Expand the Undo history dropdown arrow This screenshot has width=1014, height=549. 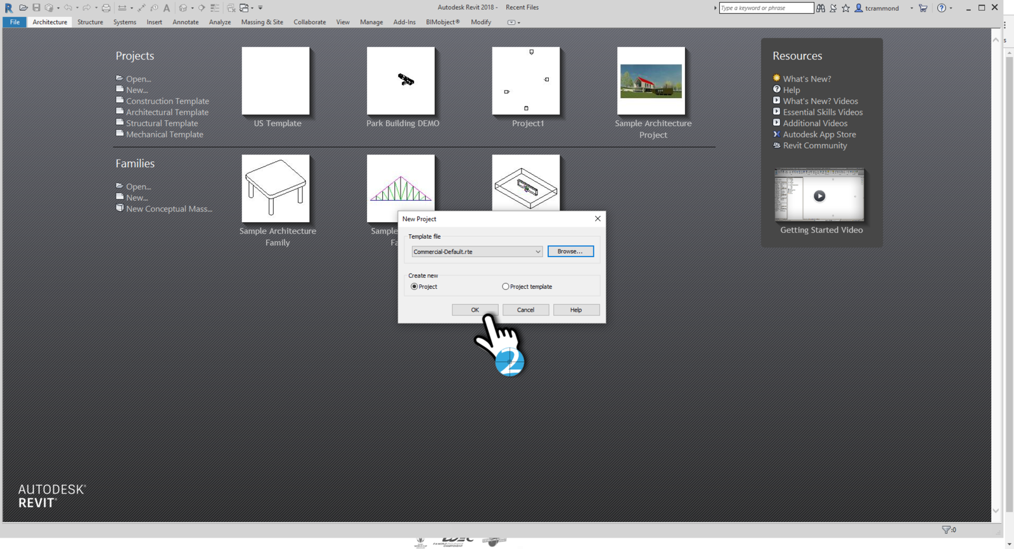point(77,8)
